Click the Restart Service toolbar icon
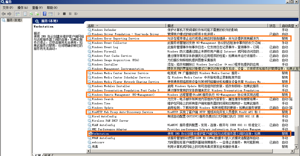 pos(76,14)
